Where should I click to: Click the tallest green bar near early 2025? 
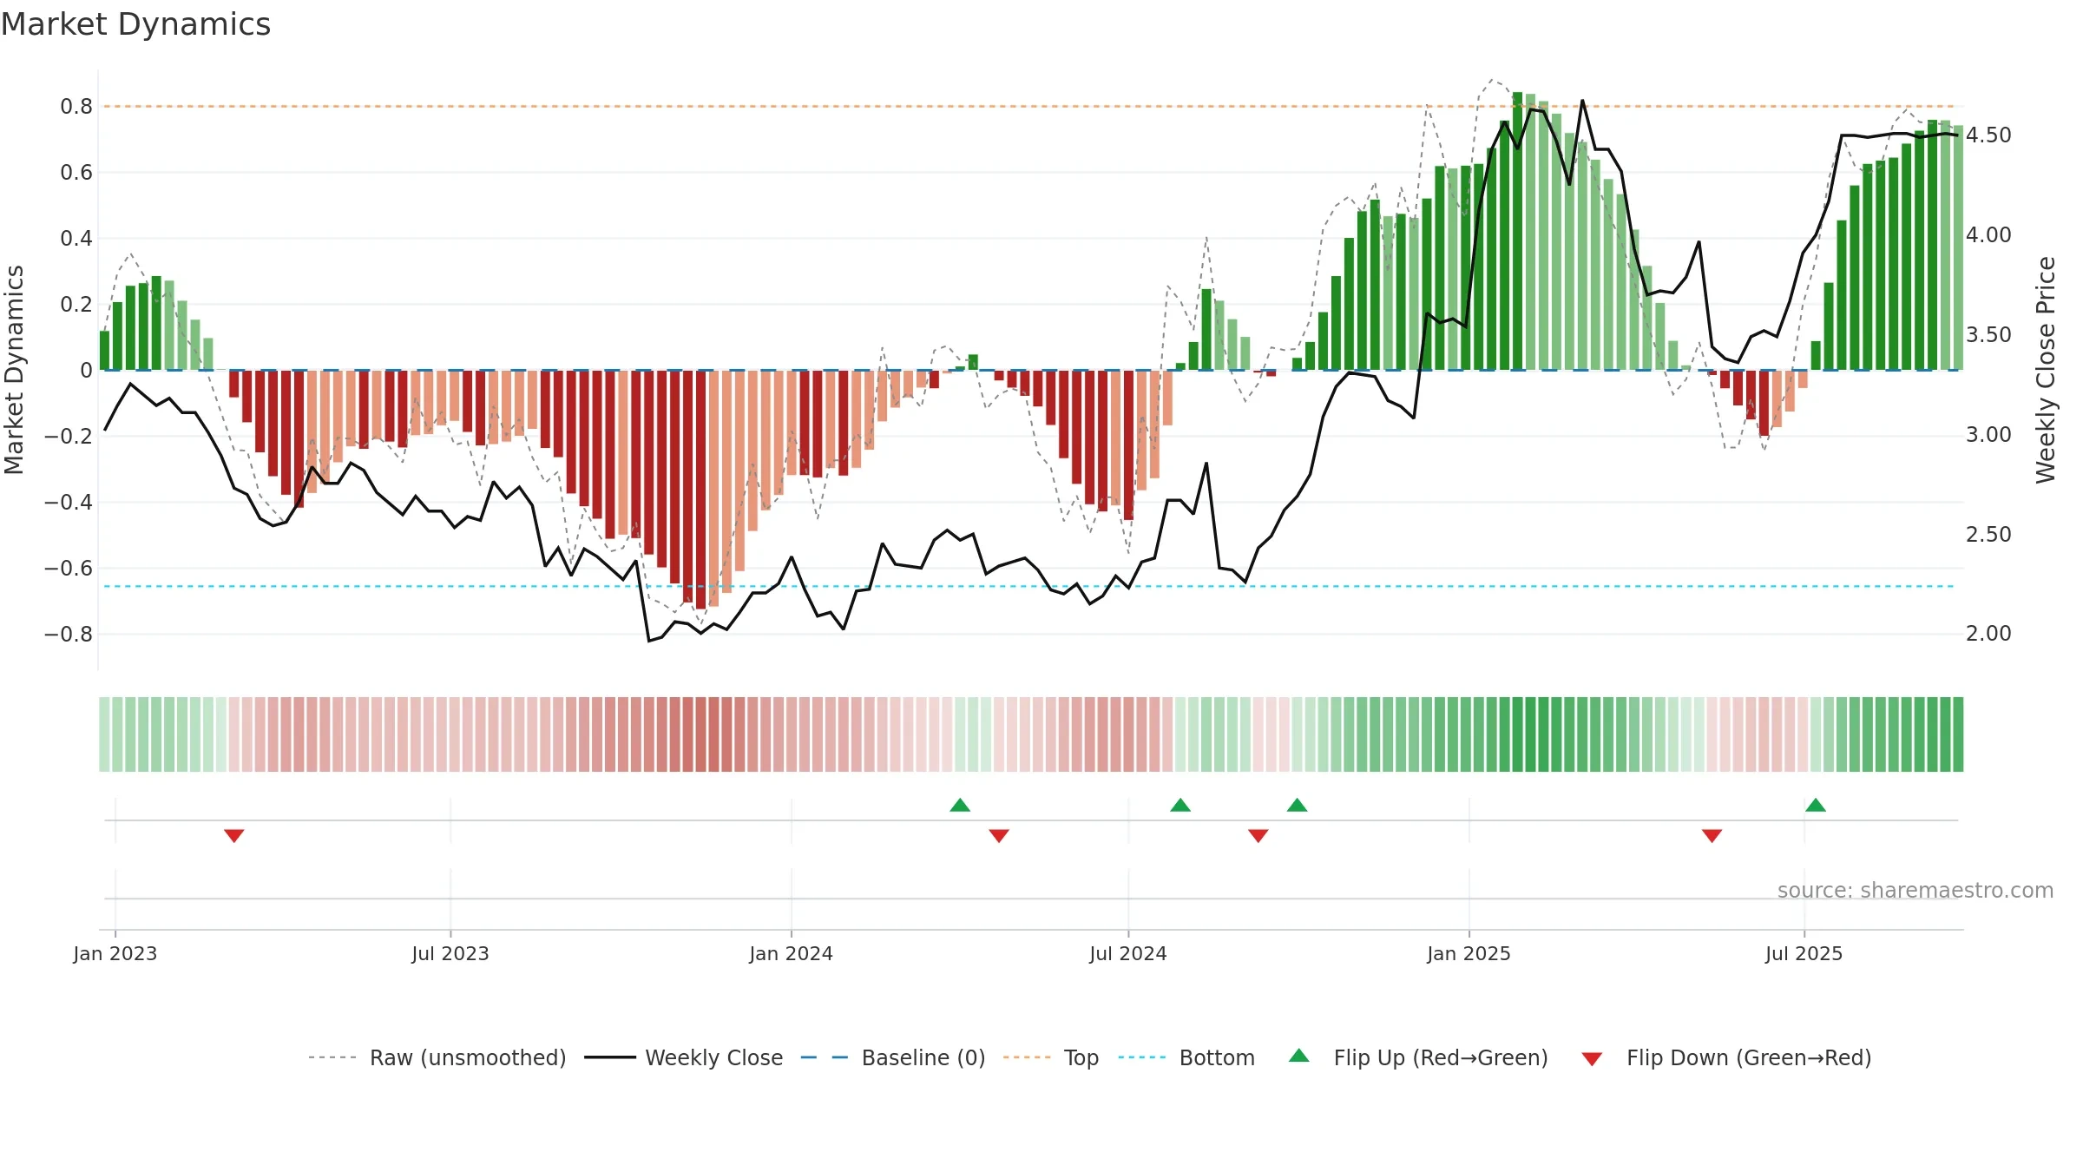coord(1517,231)
